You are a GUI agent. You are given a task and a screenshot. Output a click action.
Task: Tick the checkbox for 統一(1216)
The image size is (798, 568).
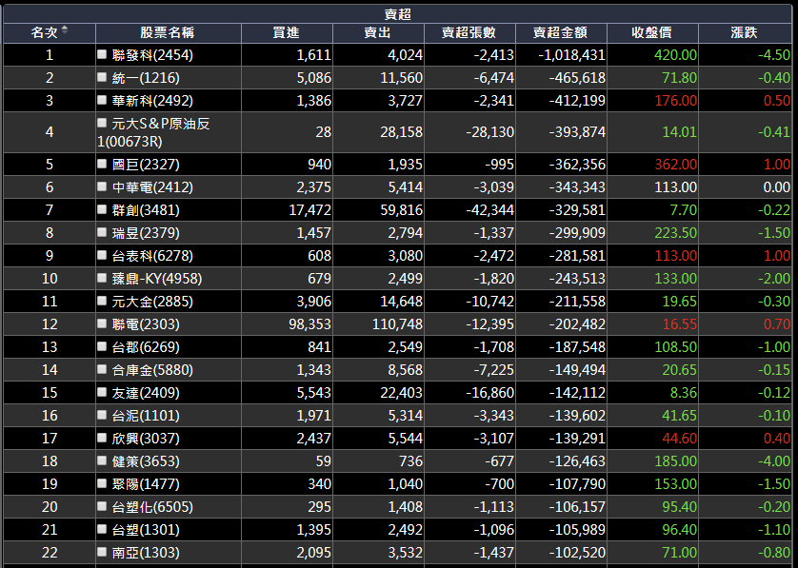(102, 76)
